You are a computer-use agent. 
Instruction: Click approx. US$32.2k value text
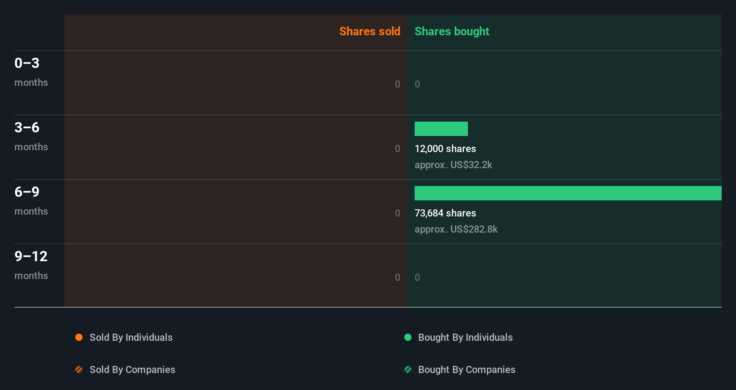[x=453, y=165]
